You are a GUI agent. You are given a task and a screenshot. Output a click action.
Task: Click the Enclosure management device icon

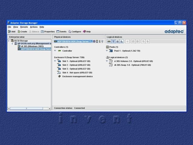pos(59,76)
